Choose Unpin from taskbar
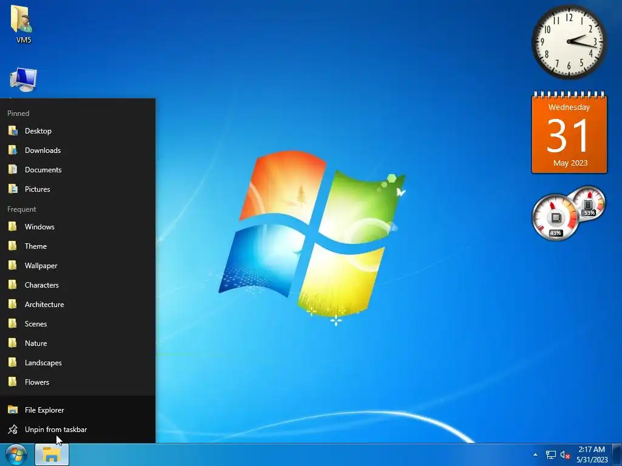This screenshot has width=622, height=466. point(78,429)
